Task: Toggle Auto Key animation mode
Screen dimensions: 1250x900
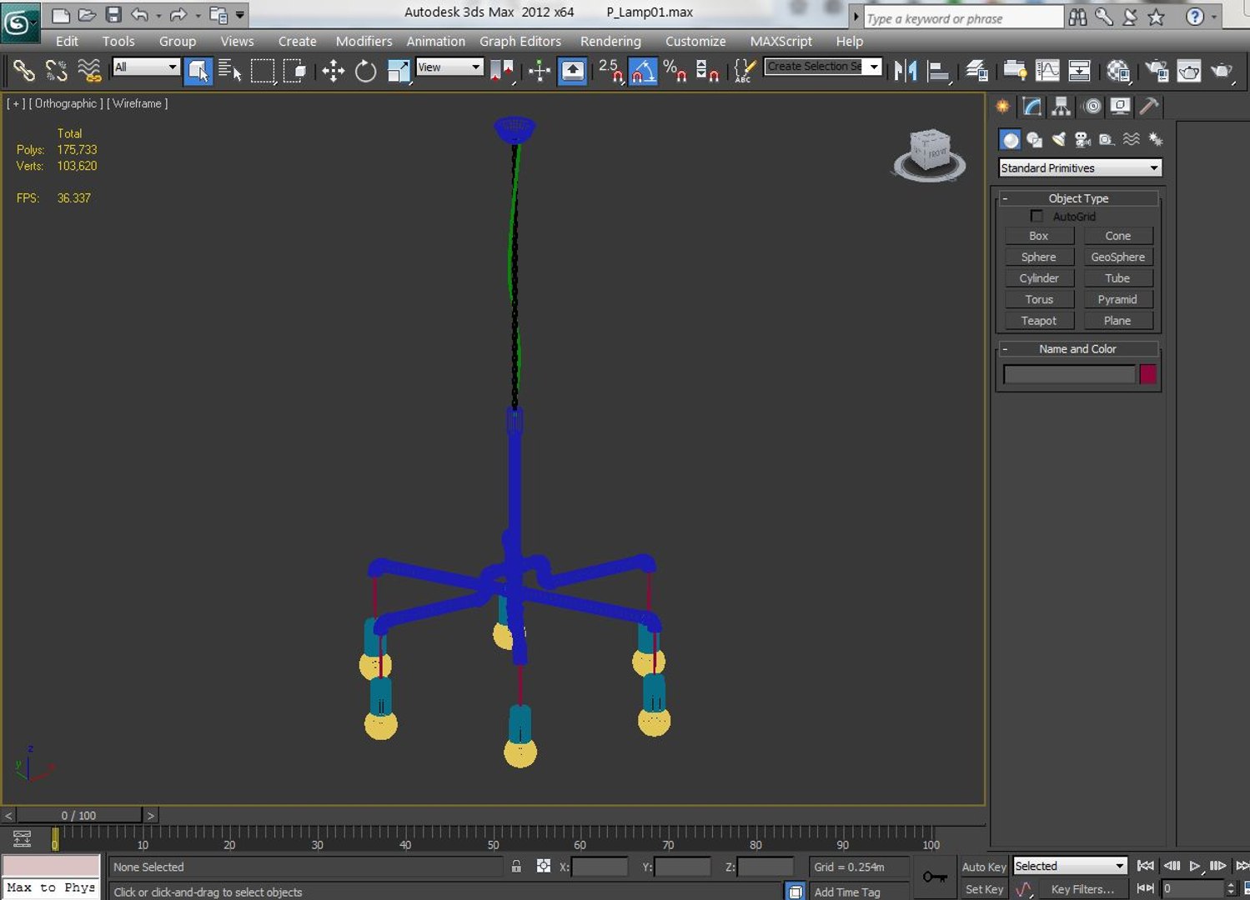Action: [984, 867]
